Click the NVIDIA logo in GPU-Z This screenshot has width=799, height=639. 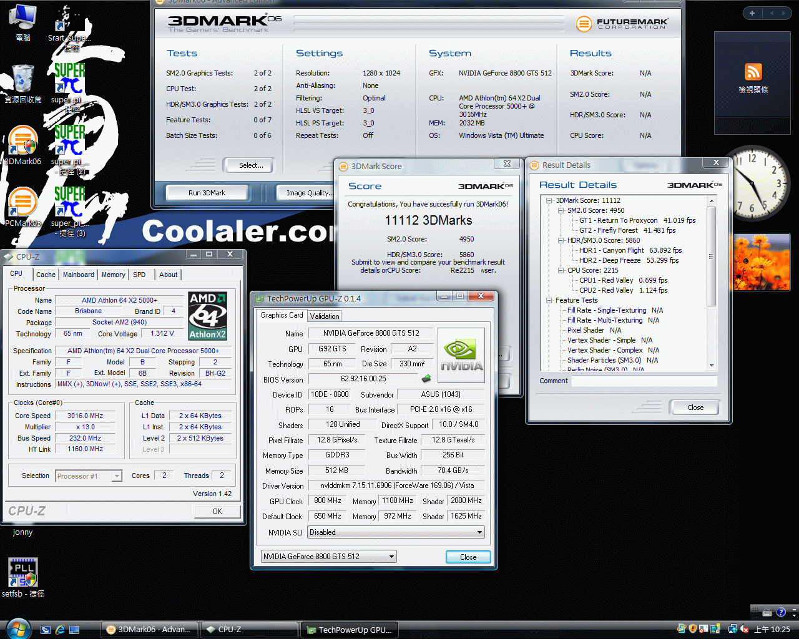(461, 355)
